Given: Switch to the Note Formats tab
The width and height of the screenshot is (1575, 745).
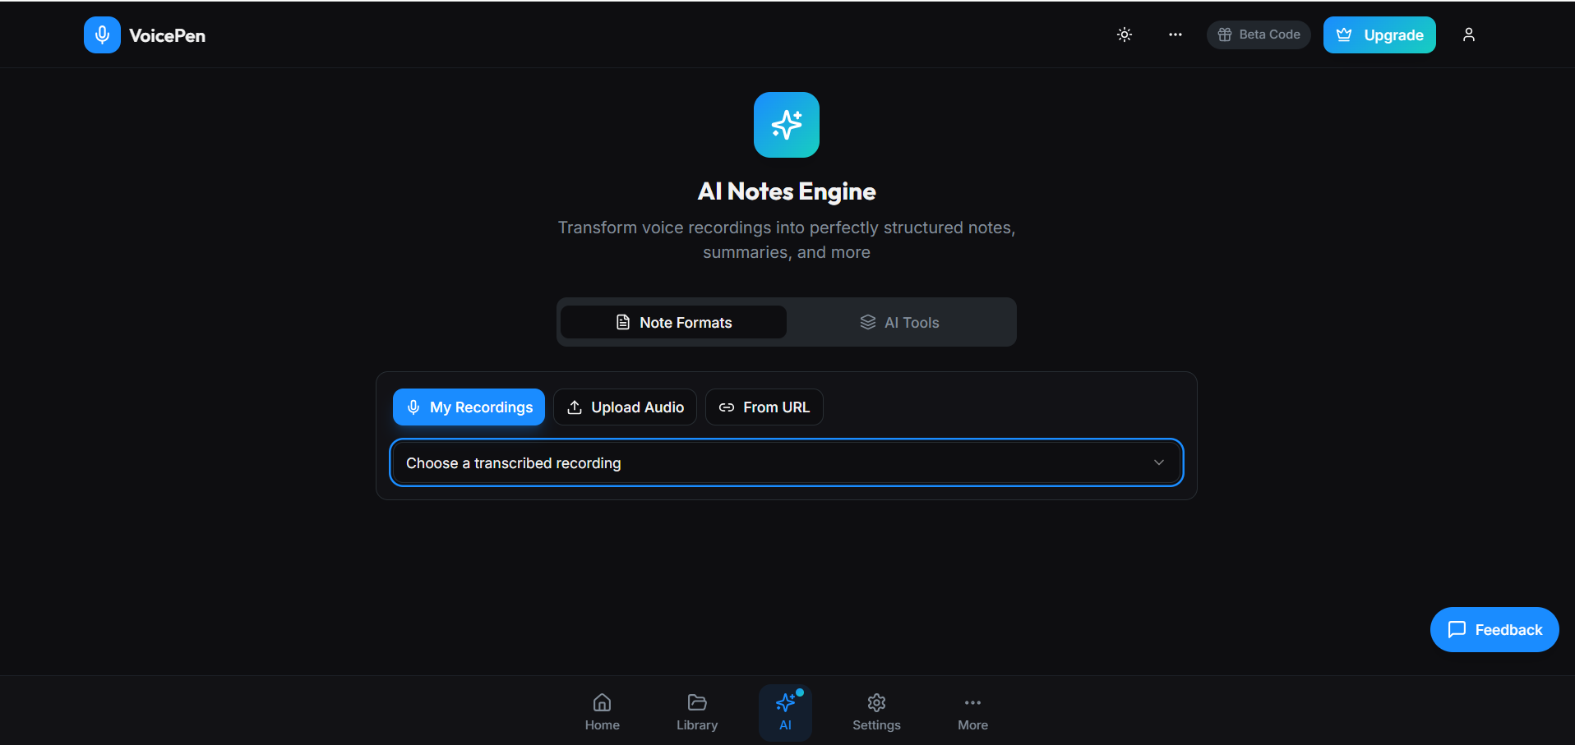Looking at the screenshot, I should (x=673, y=322).
